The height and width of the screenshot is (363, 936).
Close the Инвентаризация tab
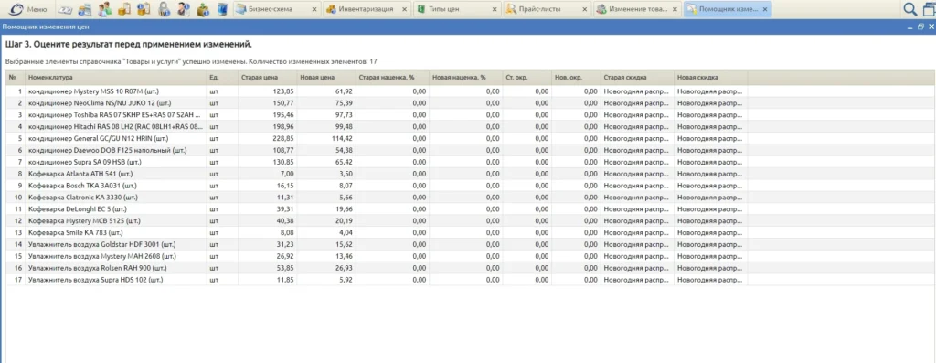tap(404, 9)
